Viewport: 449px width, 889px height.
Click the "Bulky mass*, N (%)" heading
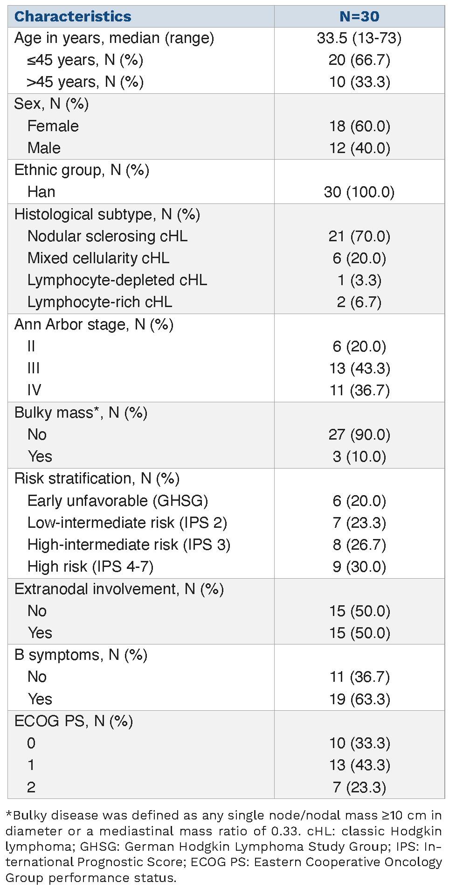(81, 413)
